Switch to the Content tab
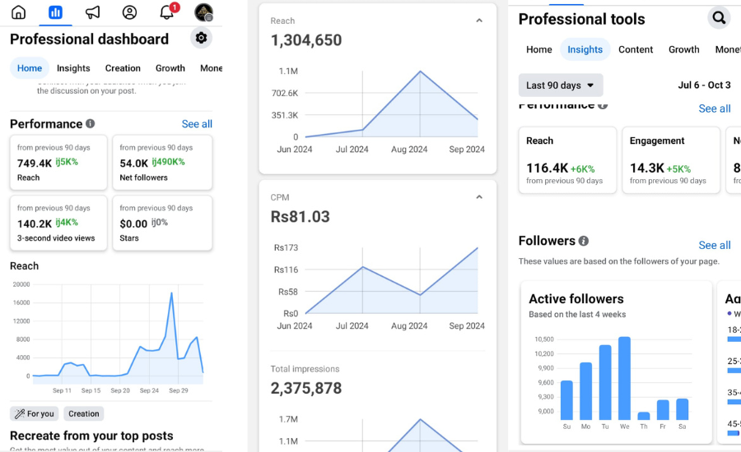 pos(636,49)
